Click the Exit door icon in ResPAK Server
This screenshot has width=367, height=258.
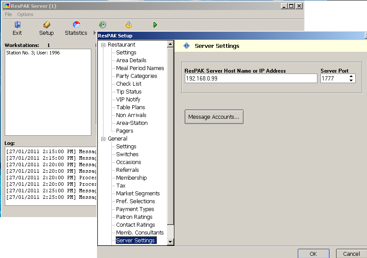[x=17, y=25]
